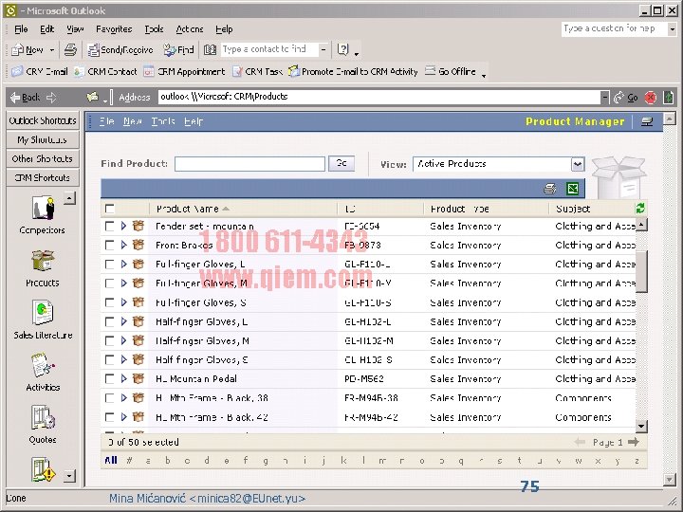Create a new CRM Task

tap(257, 71)
